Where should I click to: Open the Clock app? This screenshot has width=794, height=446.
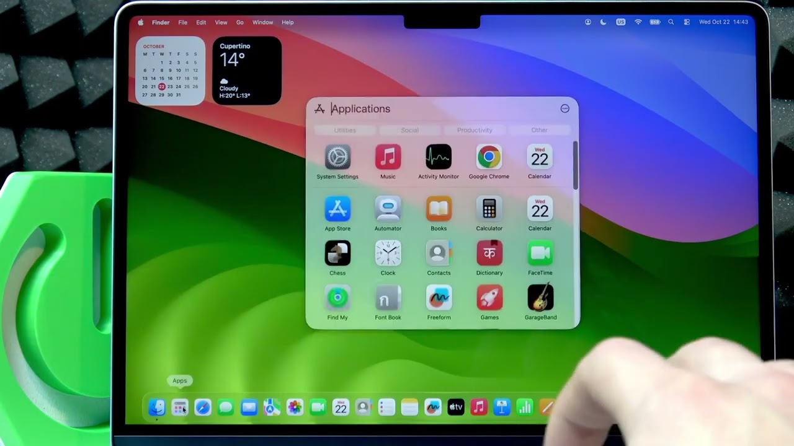(x=388, y=253)
